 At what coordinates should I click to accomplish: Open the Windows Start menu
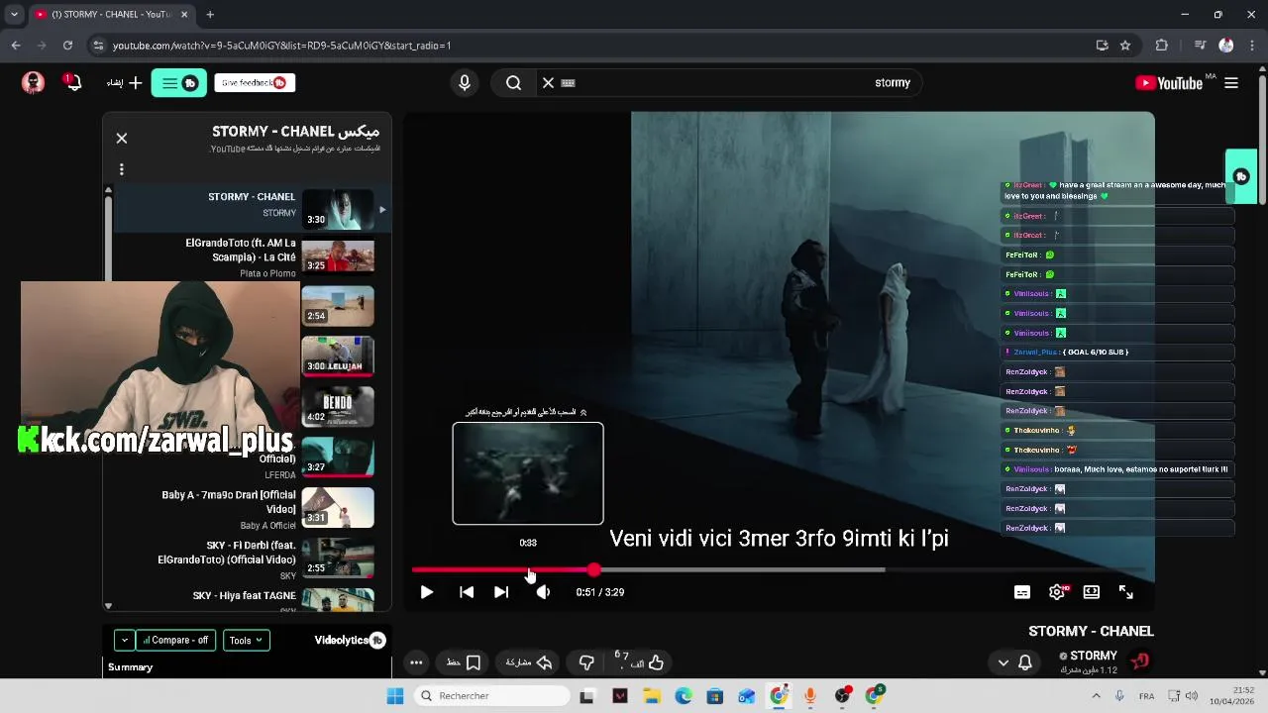click(395, 696)
